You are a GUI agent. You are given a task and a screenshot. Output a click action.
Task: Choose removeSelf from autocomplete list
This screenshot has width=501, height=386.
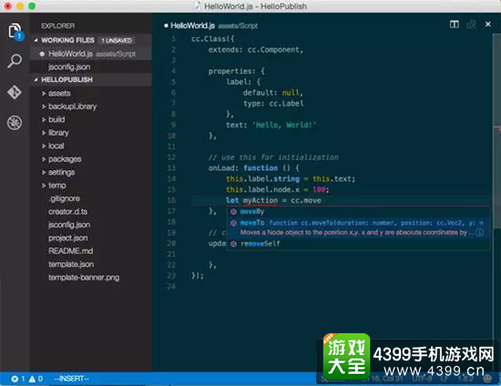[x=358, y=244]
